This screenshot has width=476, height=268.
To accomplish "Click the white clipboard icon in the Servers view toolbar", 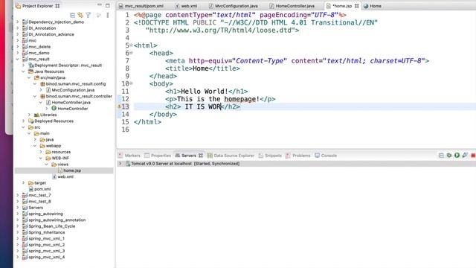I will click(x=441, y=156).
